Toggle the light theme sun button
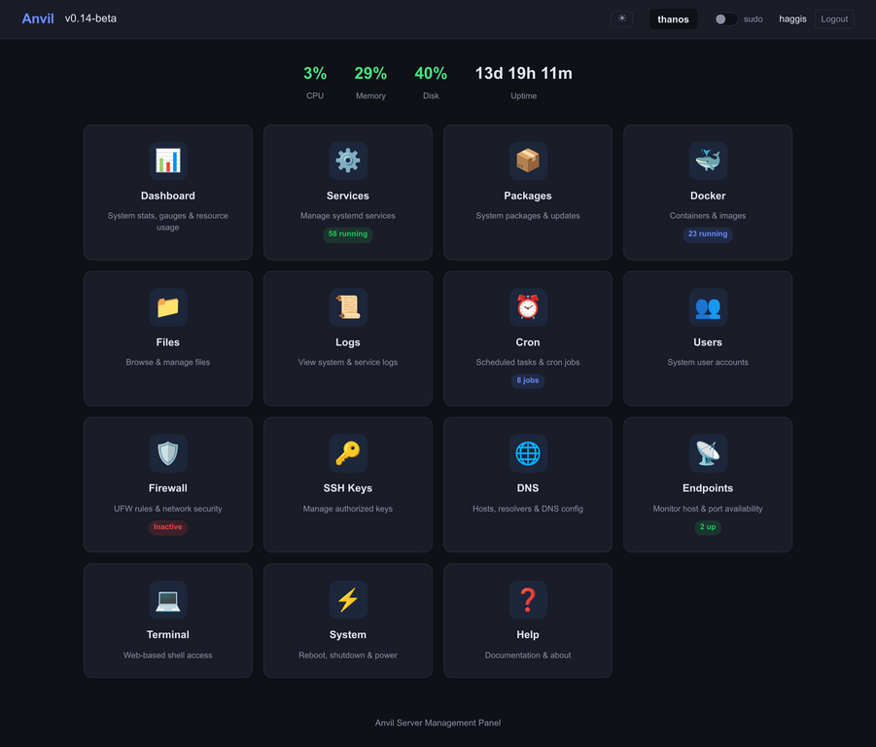This screenshot has width=876, height=747. [x=621, y=19]
